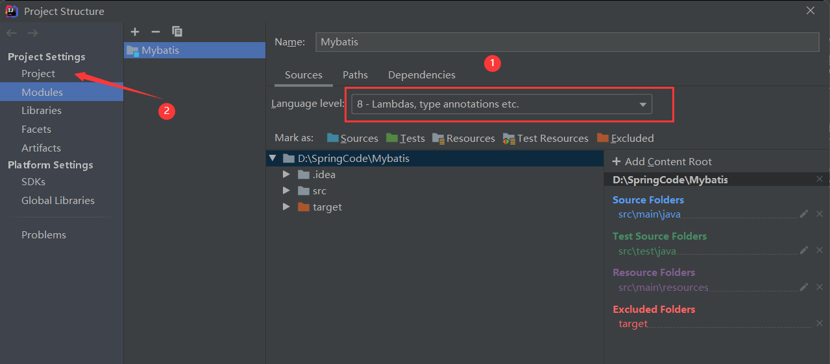The image size is (830, 364).
Task: Click the module Name input field
Action: (x=567, y=42)
